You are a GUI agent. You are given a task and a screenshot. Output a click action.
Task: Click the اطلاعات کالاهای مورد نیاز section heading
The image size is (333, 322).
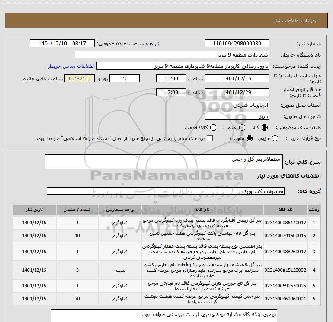click(x=289, y=176)
